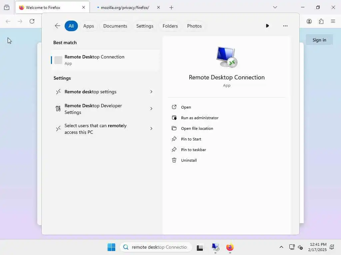Click the taskbar search box
Screen dimensions: 341x255
tap(156, 247)
